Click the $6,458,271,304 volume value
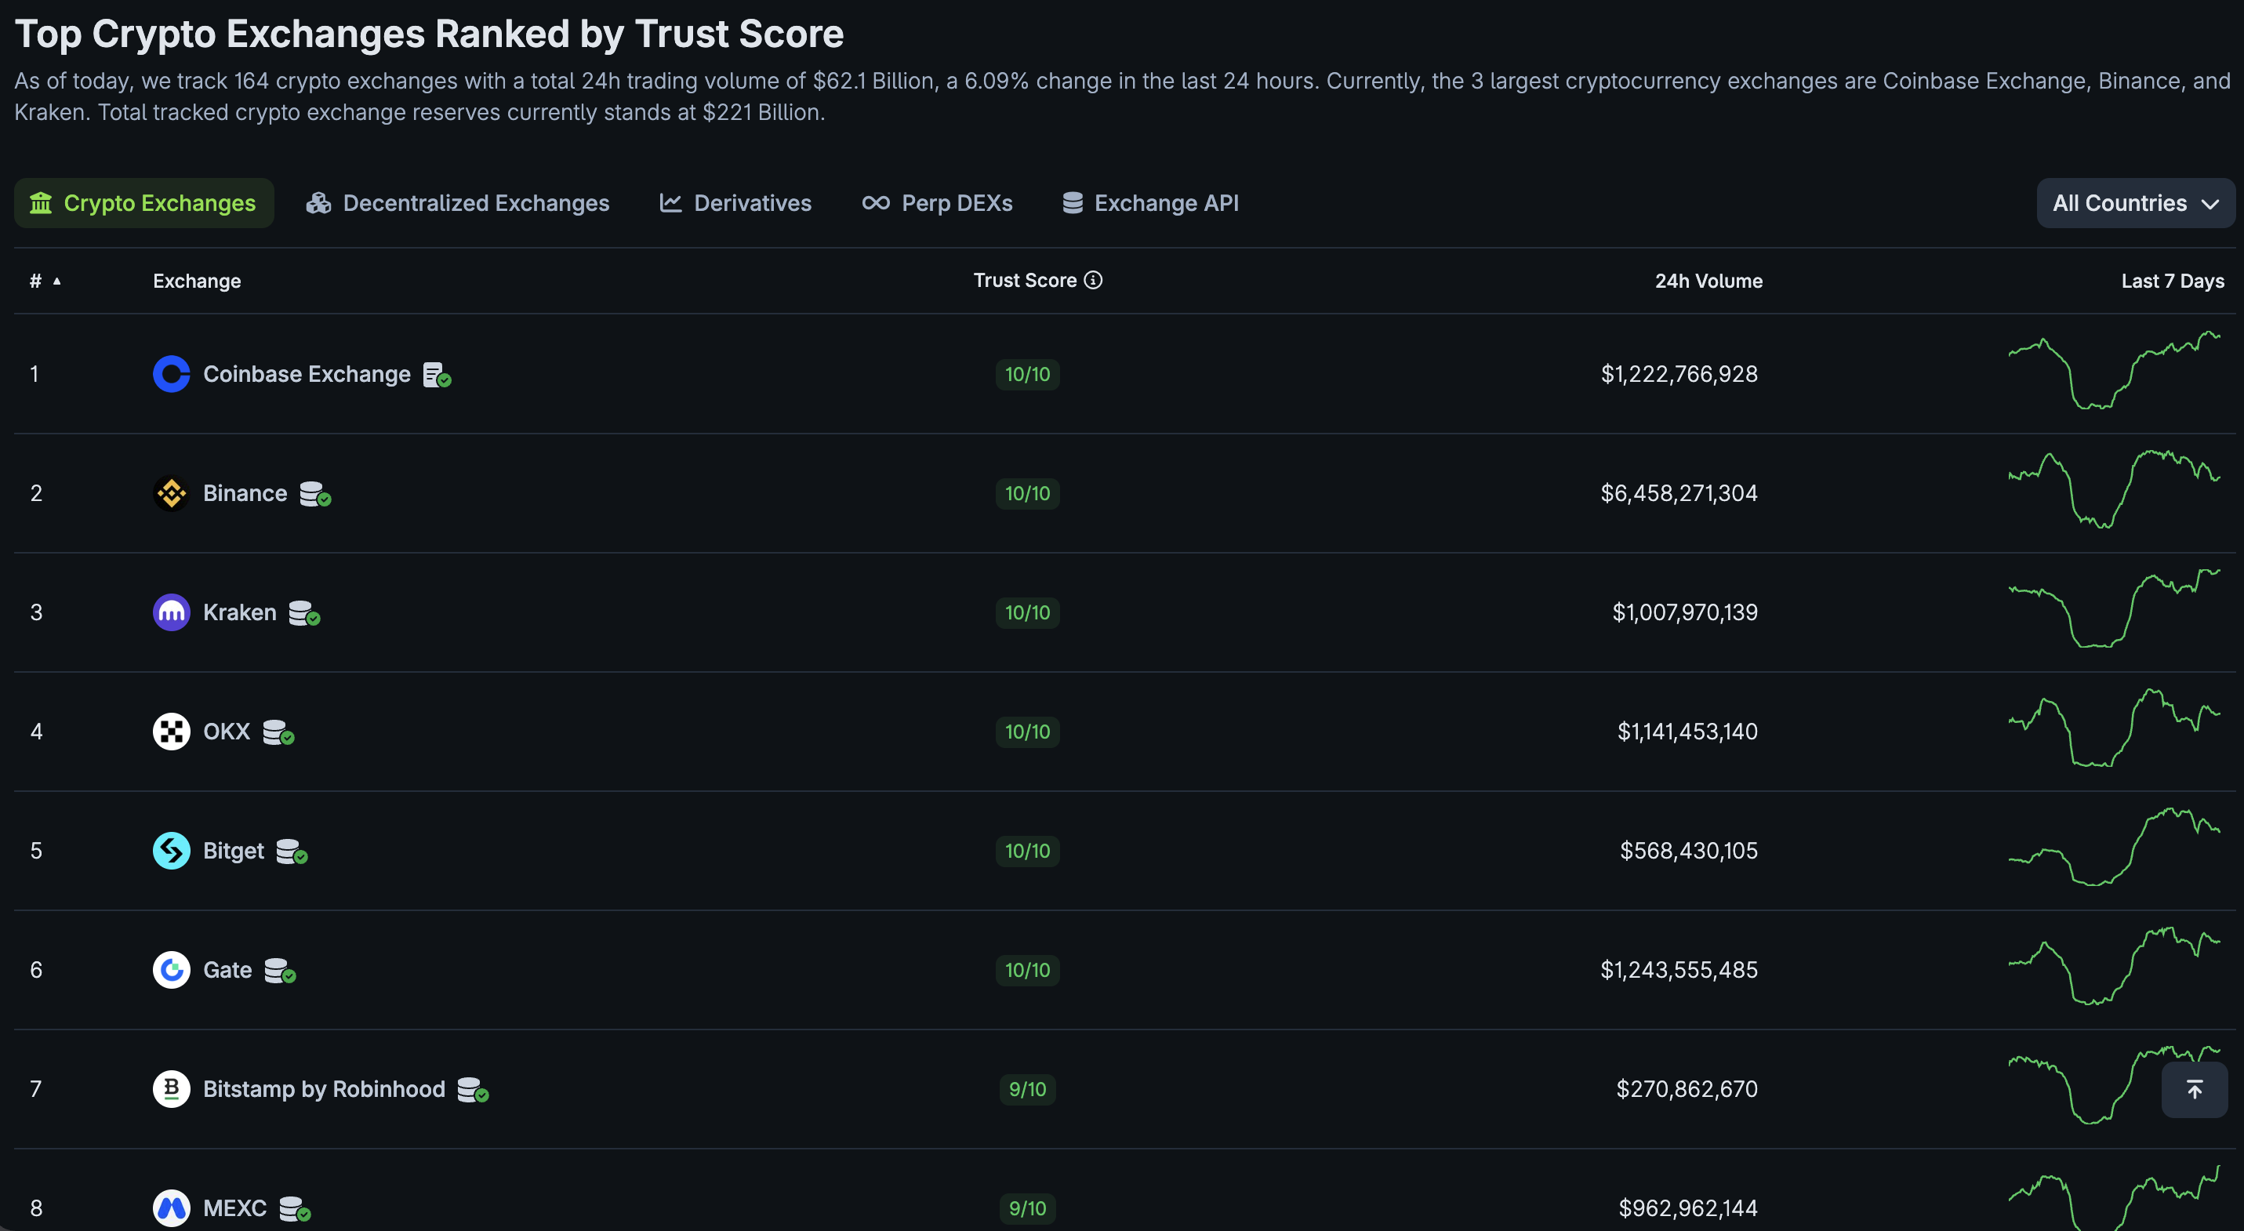This screenshot has width=2244, height=1231. pos(1679,493)
